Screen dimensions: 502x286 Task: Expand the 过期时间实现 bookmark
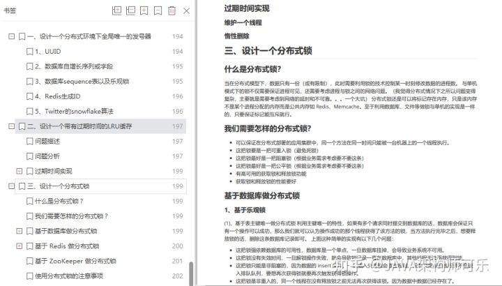pos(20,171)
